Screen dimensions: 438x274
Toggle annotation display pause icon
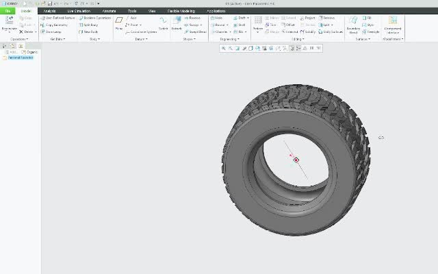click(x=312, y=49)
